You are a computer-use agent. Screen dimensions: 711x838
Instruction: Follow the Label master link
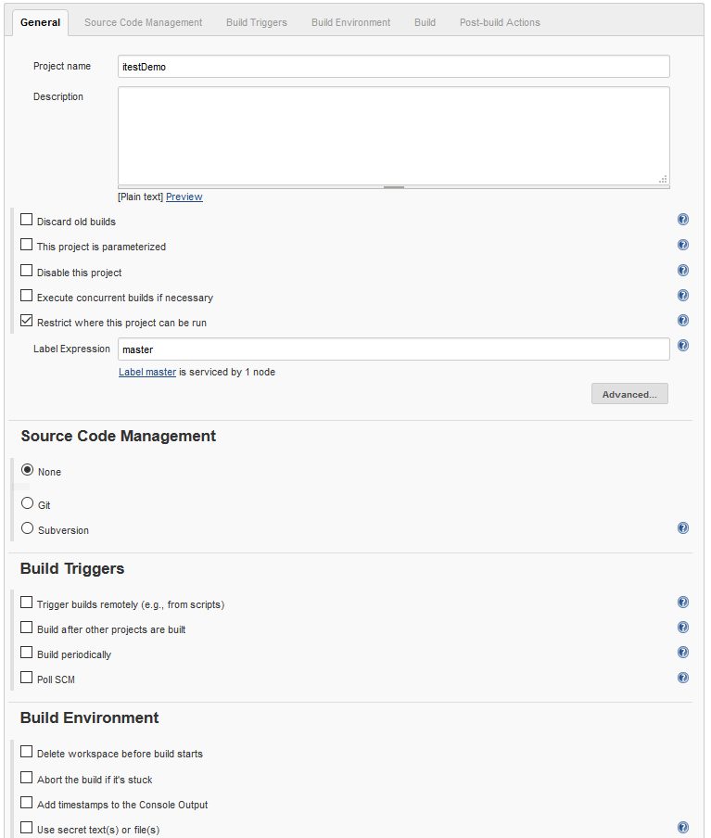point(147,372)
